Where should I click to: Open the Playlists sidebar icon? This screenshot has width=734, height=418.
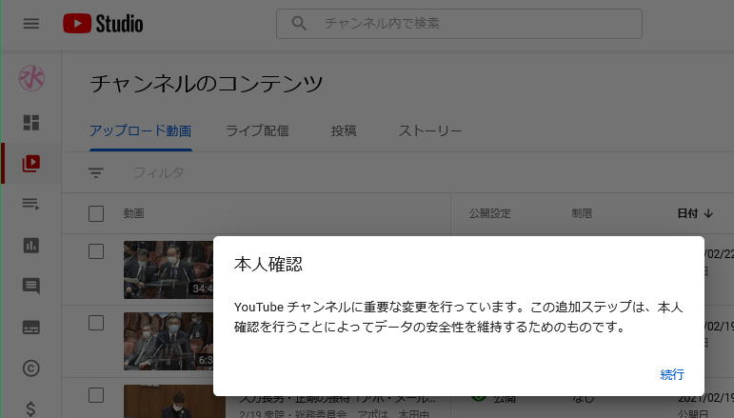[31, 204]
